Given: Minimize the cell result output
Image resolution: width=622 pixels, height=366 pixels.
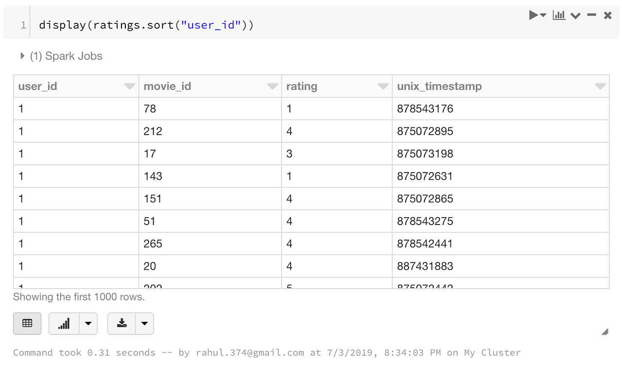Looking at the screenshot, I should tap(591, 15).
